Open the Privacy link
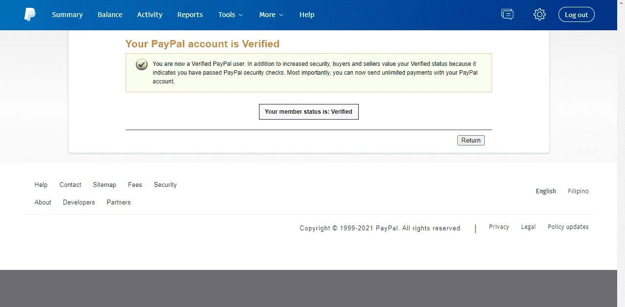The image size is (625, 307). point(499,227)
